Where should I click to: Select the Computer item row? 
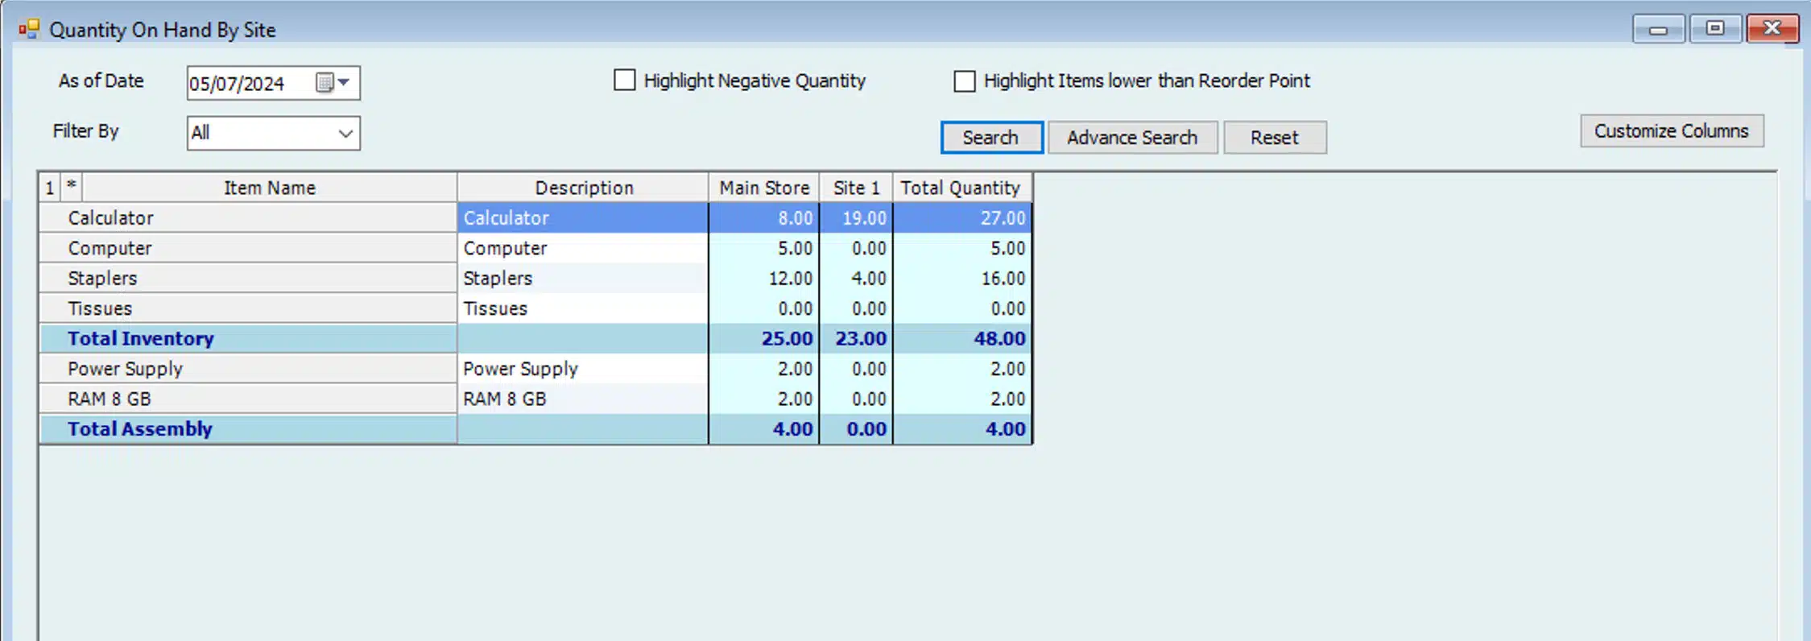click(110, 248)
